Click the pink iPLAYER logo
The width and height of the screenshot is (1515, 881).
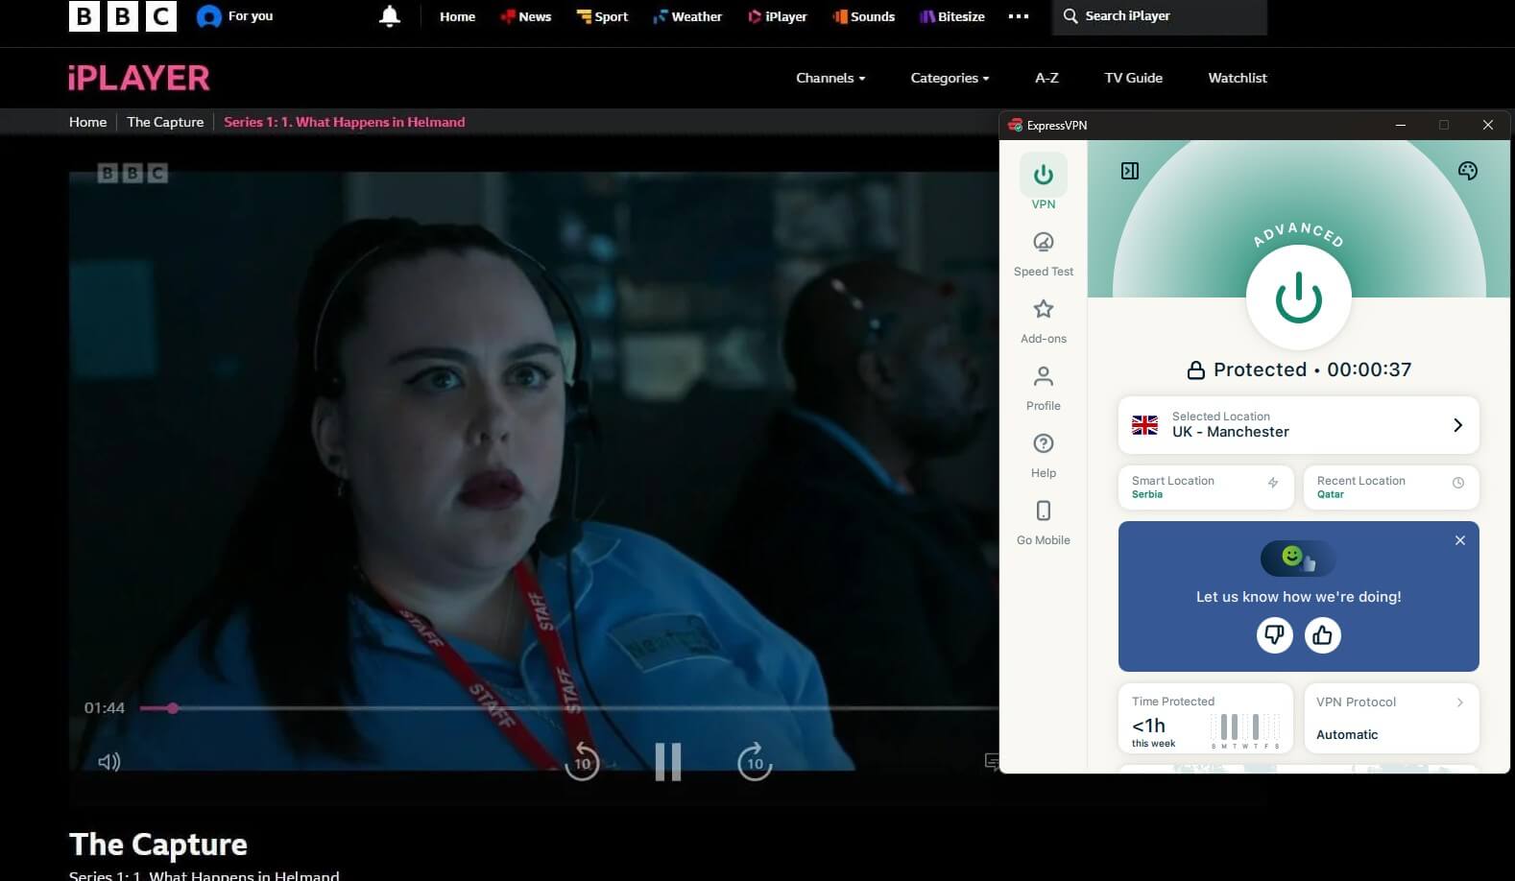(x=139, y=78)
